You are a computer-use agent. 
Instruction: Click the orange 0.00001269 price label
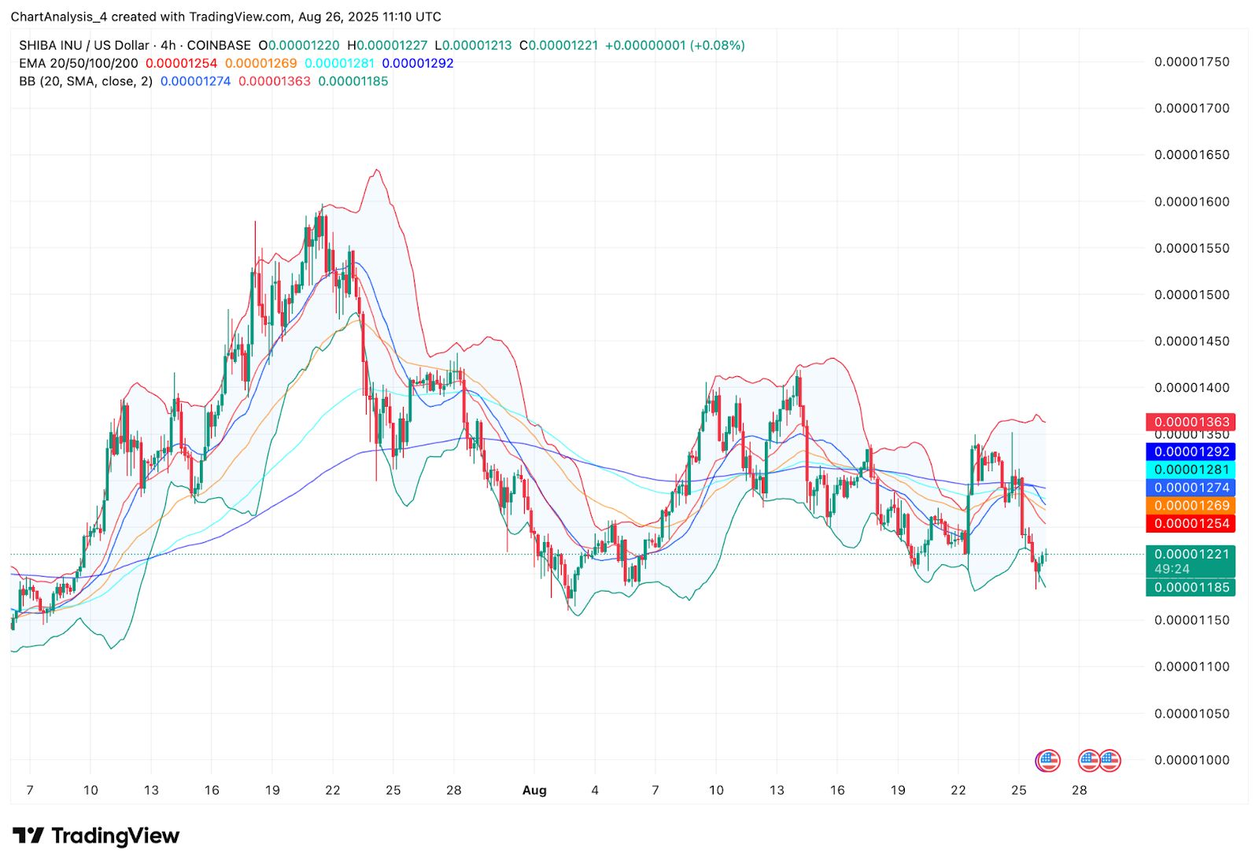click(1191, 506)
